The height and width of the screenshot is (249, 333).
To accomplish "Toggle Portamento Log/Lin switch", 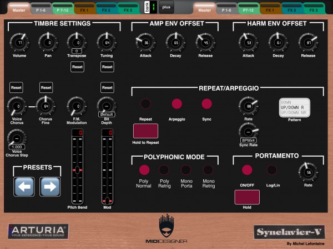I will [x=272, y=170].
